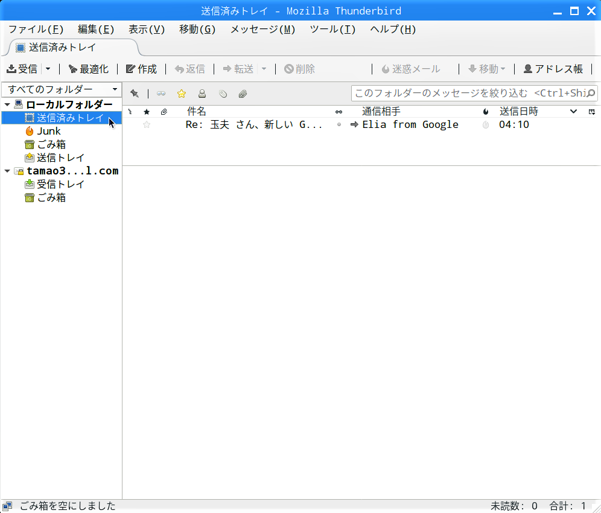The image size is (601, 513).
Task: Click the online status icon in status bar
Action: (x=7, y=506)
